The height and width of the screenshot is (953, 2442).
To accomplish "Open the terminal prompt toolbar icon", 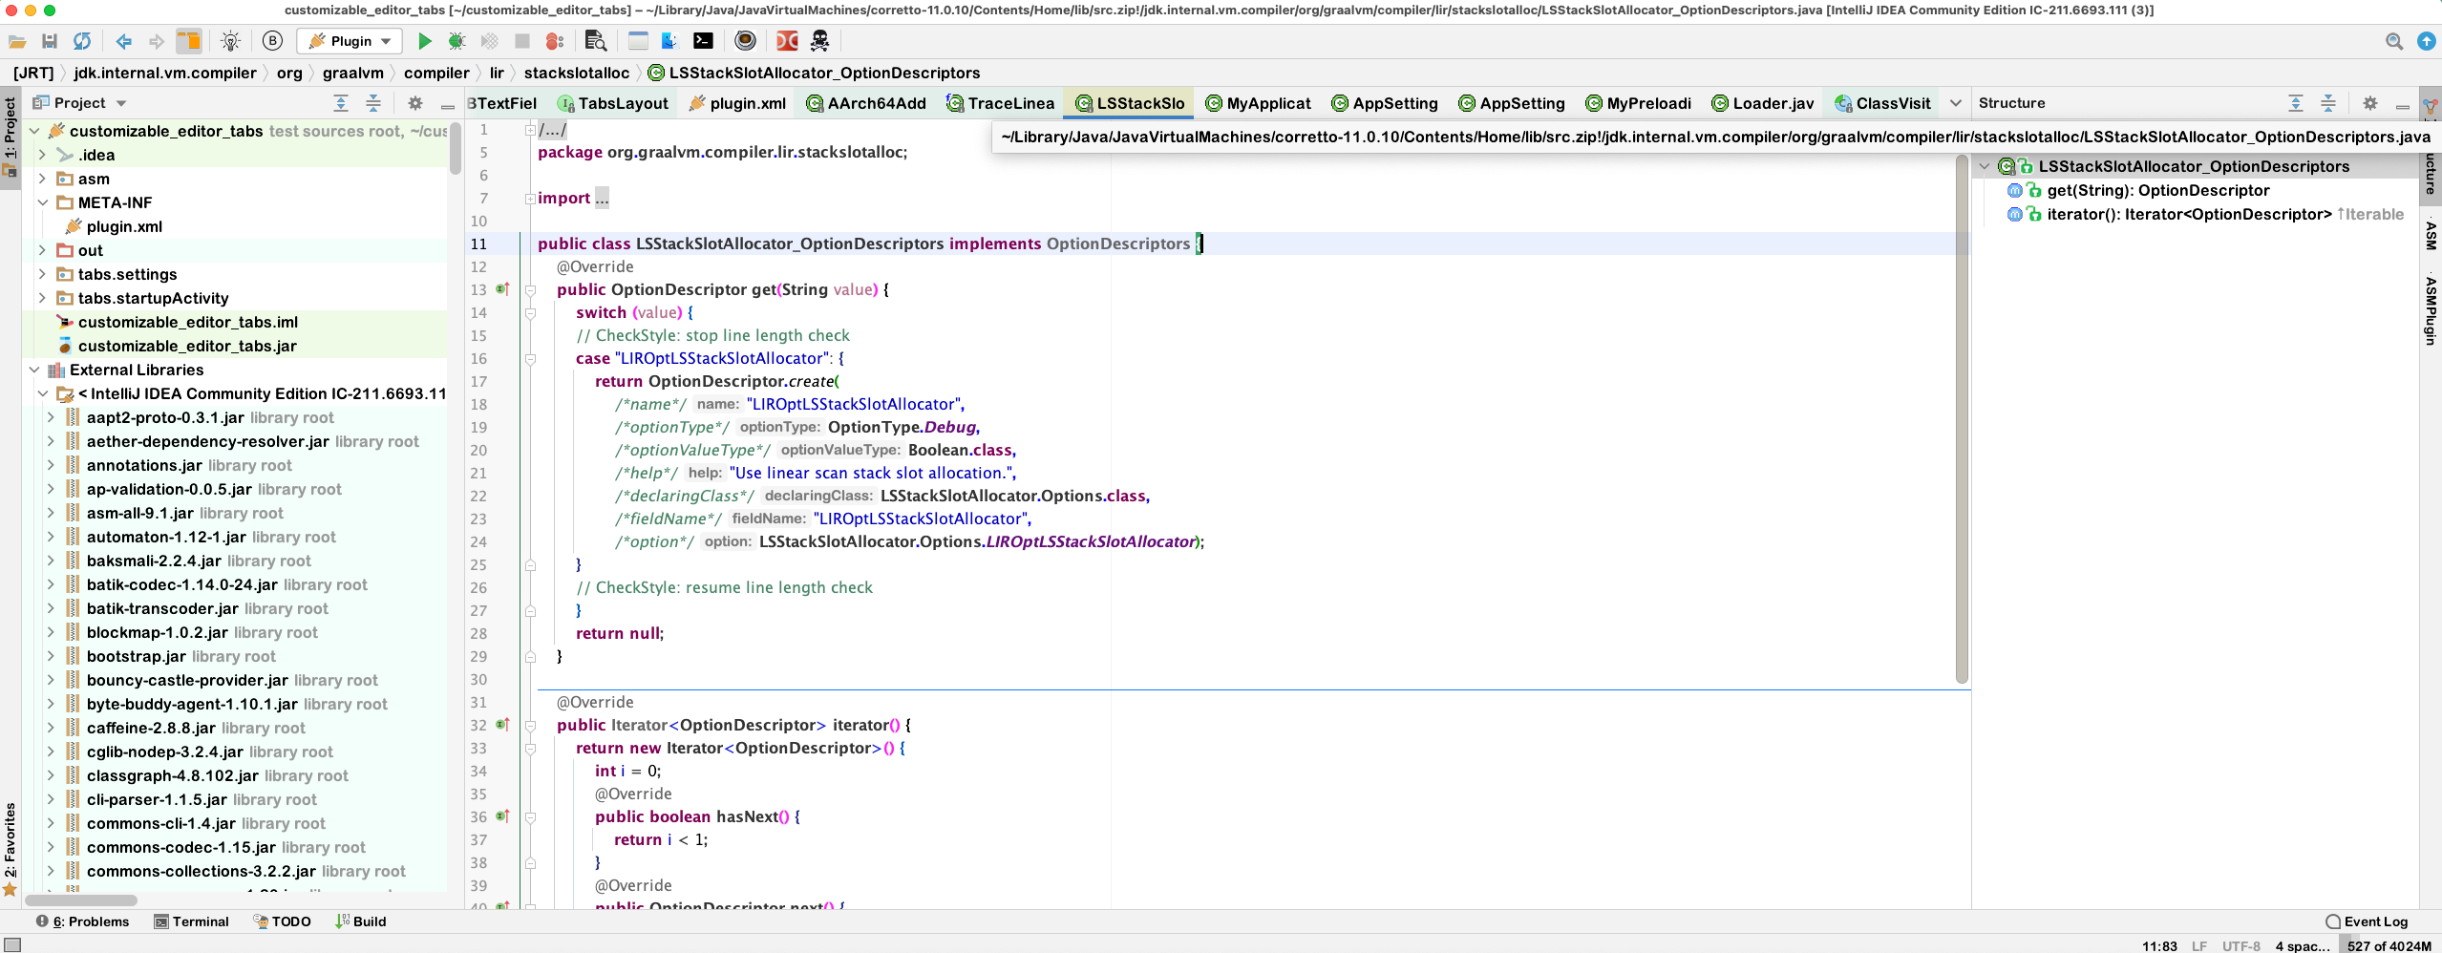I will click(703, 41).
